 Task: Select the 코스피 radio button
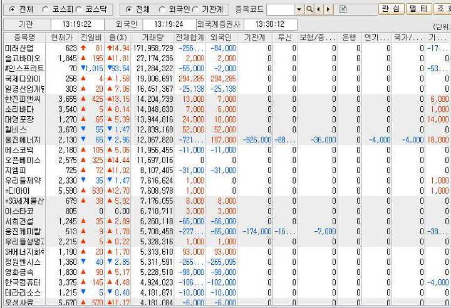[45, 9]
